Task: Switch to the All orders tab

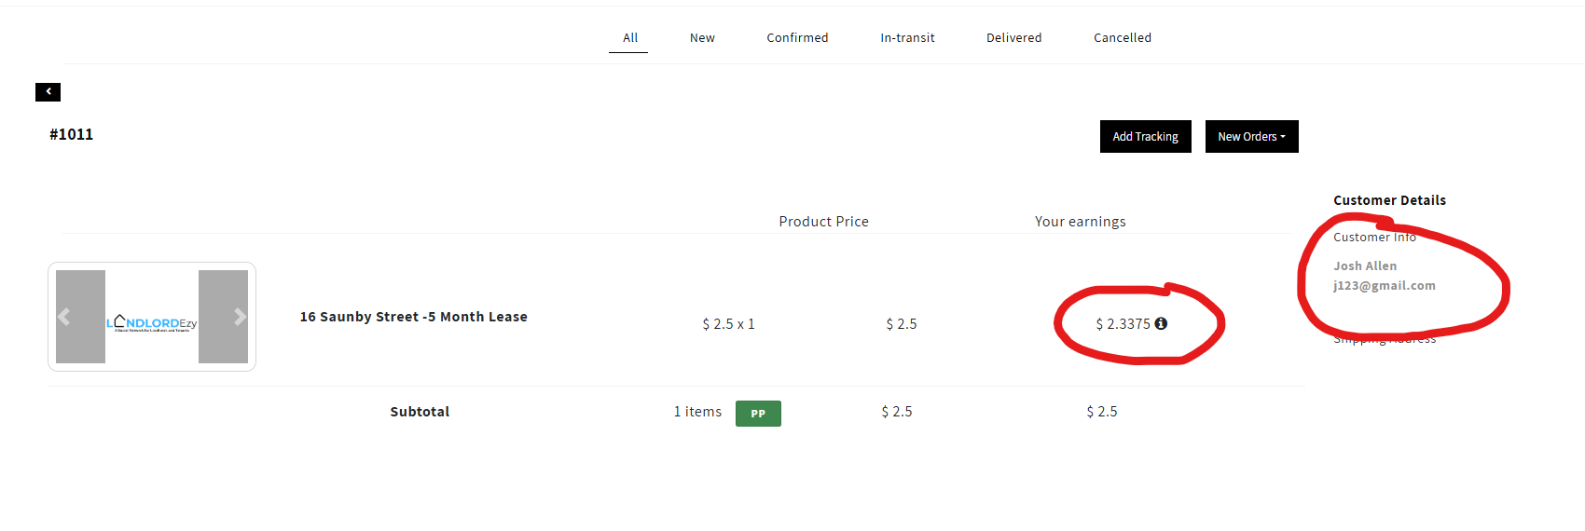Action: pos(630,38)
